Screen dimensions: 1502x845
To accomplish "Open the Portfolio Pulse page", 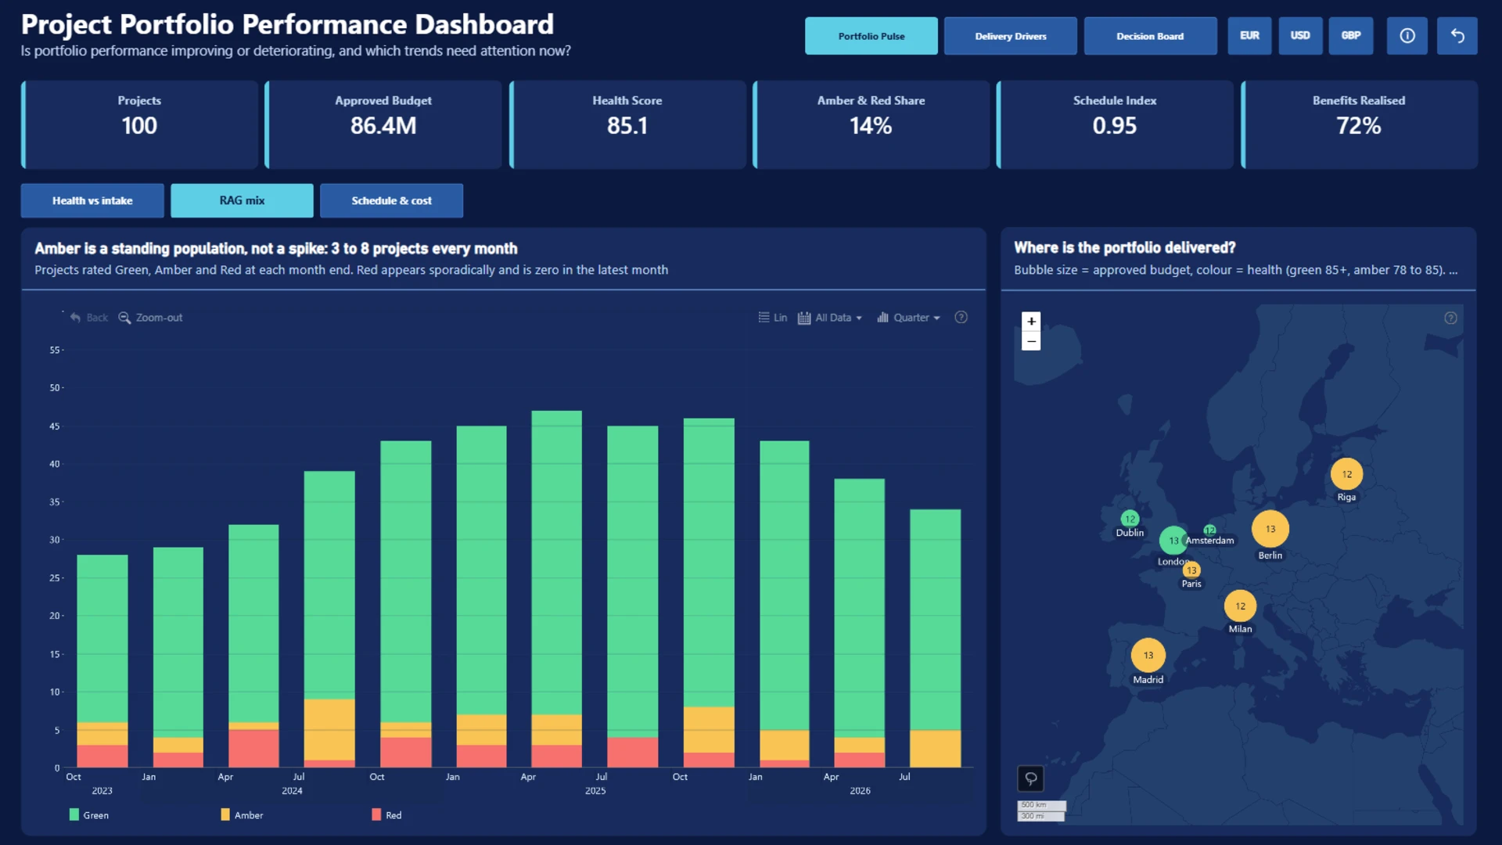I will point(871,36).
